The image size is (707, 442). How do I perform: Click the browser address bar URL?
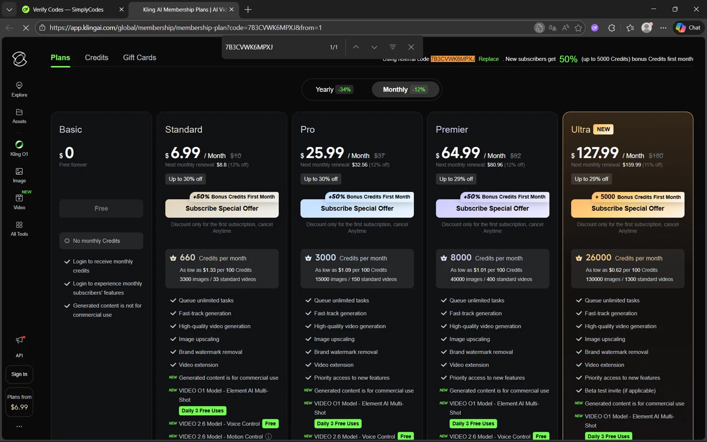point(186,28)
